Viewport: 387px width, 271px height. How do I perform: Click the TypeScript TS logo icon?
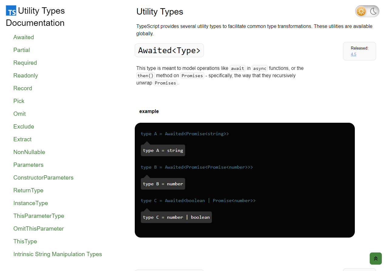pyautogui.click(x=11, y=11)
